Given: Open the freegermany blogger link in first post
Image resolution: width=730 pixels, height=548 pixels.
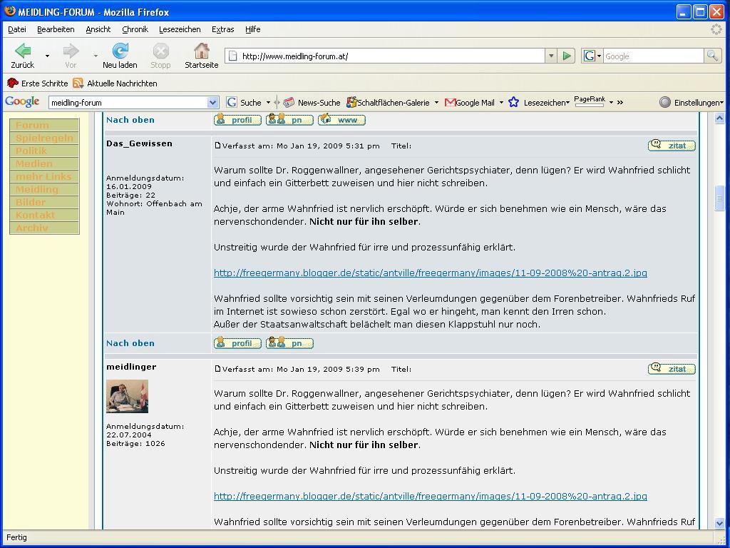Looking at the screenshot, I should [x=430, y=273].
